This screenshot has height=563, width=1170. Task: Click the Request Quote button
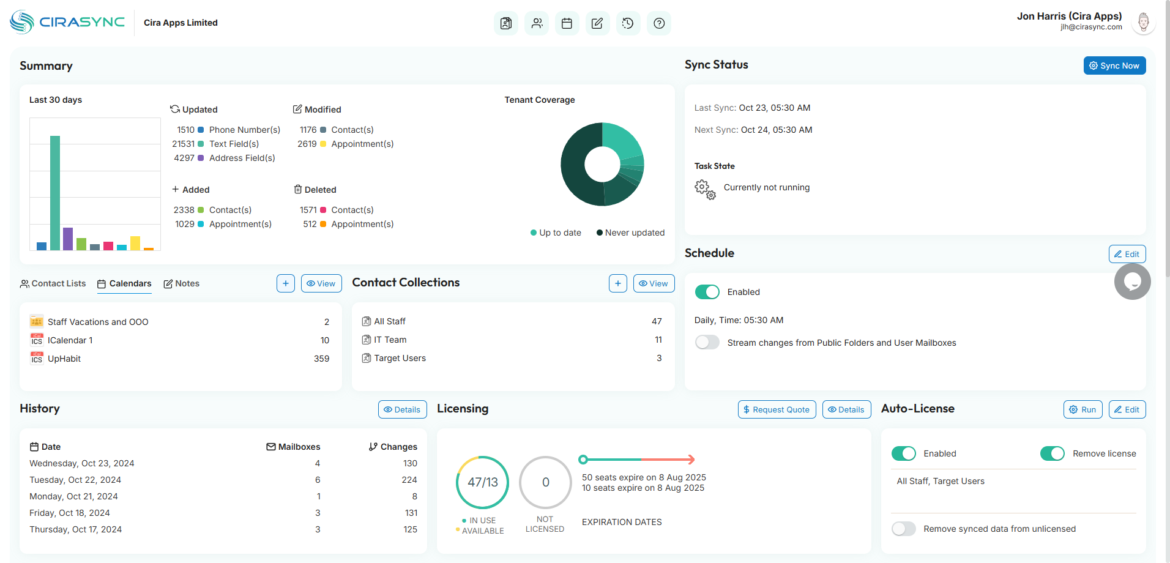click(x=777, y=409)
